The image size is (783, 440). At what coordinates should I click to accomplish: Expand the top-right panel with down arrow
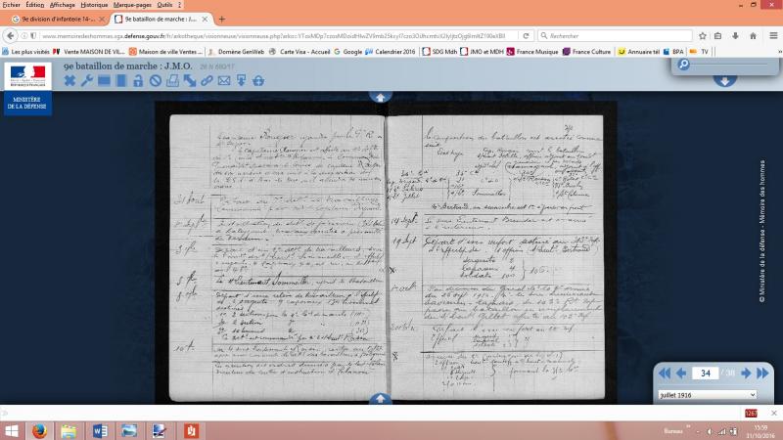point(724,81)
